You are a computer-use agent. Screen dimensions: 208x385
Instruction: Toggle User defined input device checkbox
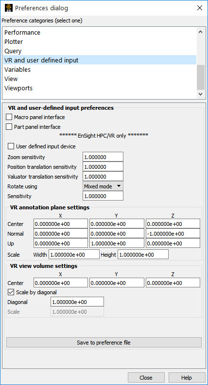[11, 146]
